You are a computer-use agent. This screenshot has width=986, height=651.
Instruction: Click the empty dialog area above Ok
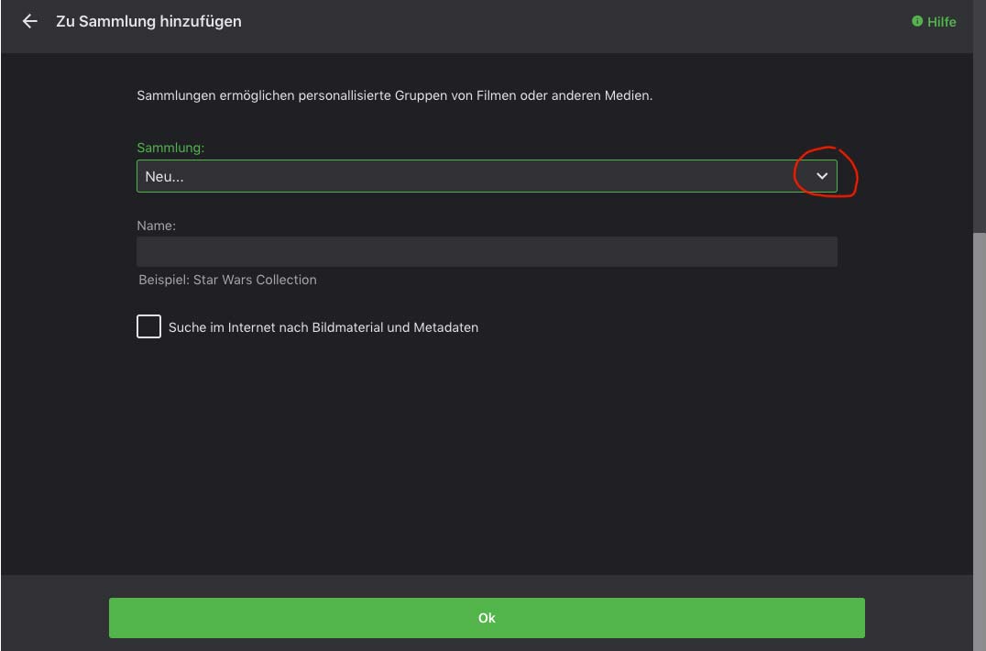tap(487, 459)
